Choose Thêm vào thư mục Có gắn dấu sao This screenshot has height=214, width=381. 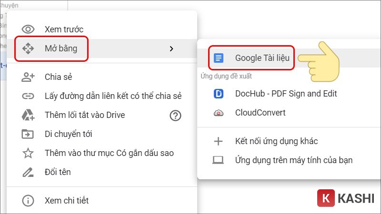pos(102,153)
